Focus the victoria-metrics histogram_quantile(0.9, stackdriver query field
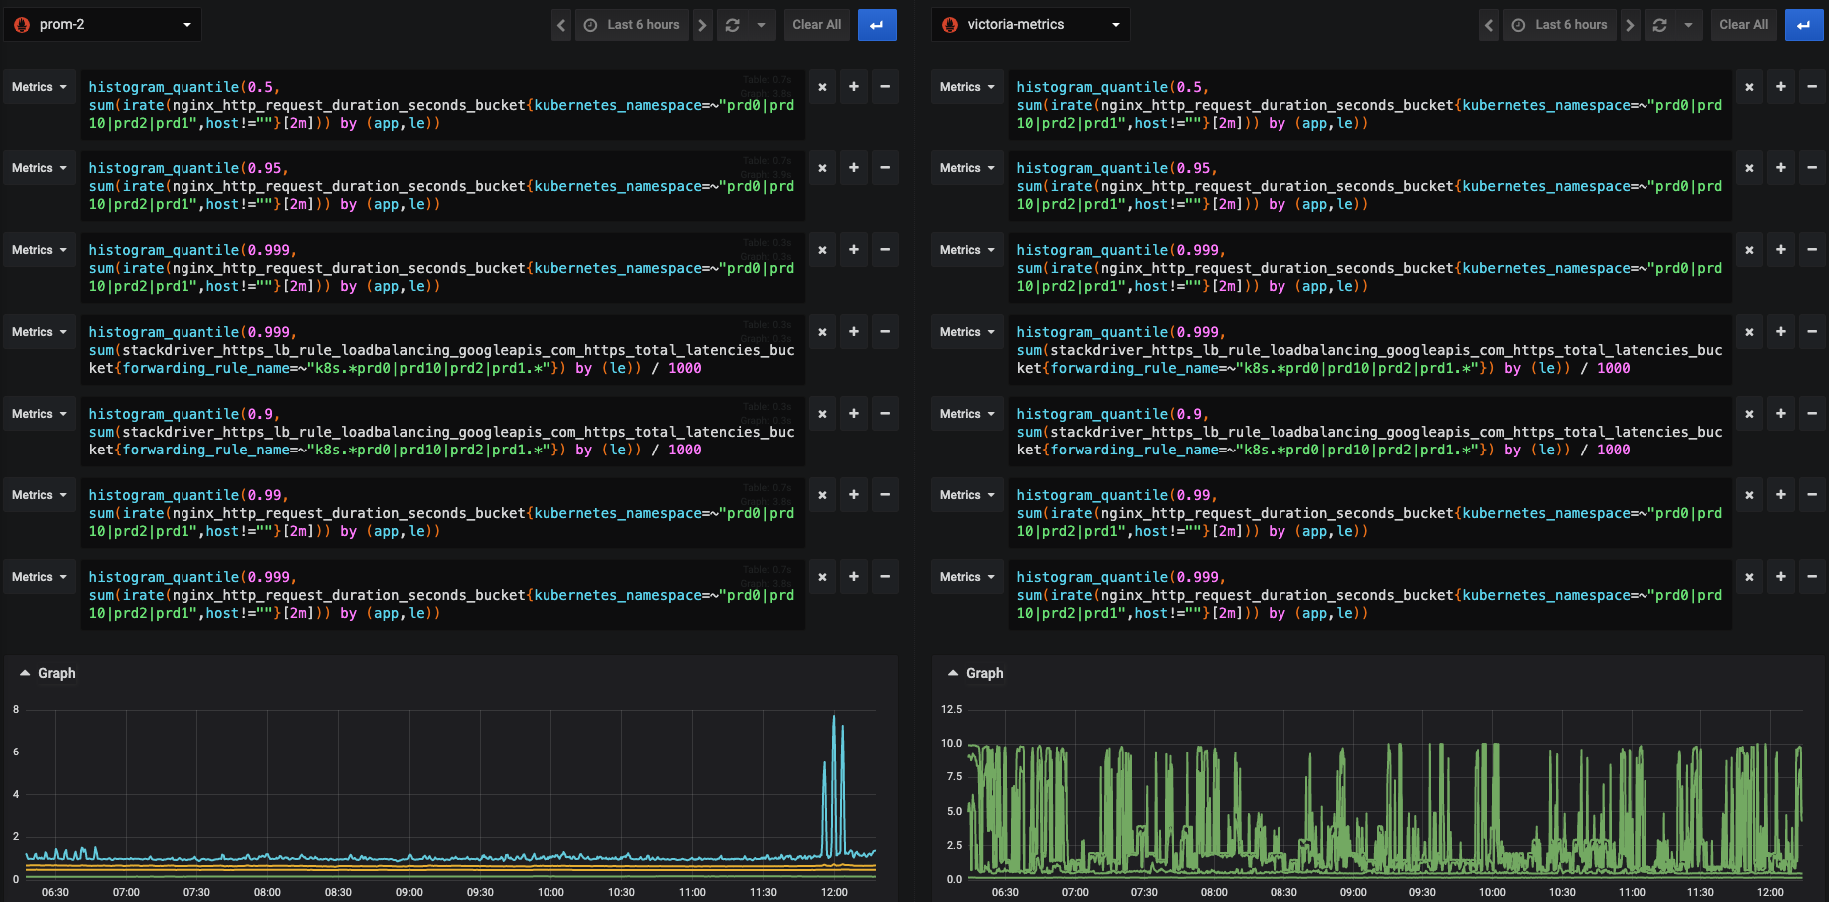This screenshot has height=902, width=1829. (1370, 432)
